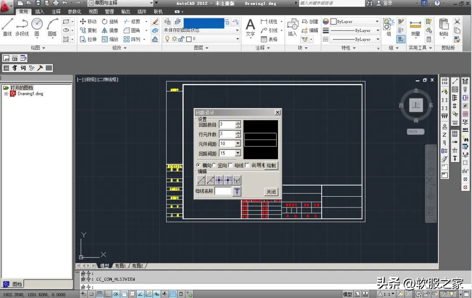Click the 移动 move tool

click(x=88, y=21)
